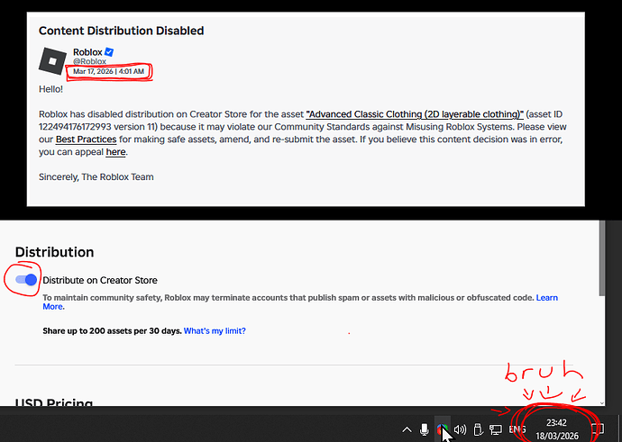Click the safely remove USB hardware icon
This screenshot has height=442, width=622.
coord(478,429)
